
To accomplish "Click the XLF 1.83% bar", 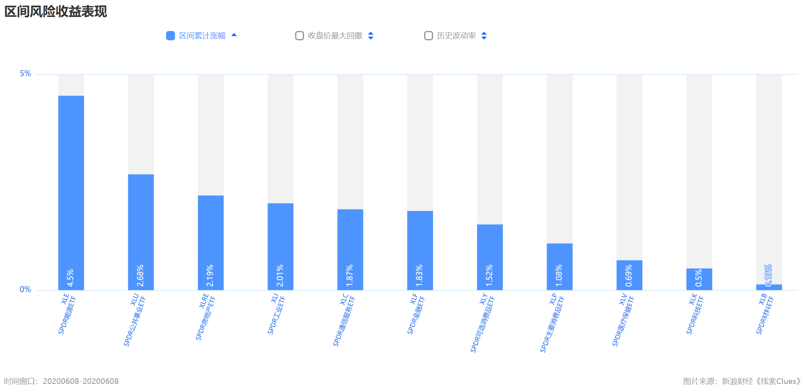I will (x=420, y=250).
